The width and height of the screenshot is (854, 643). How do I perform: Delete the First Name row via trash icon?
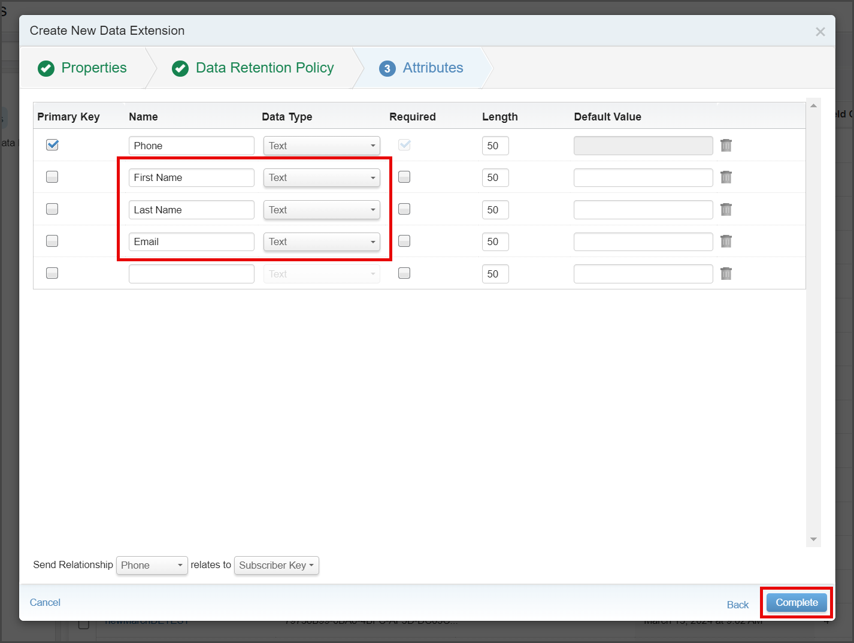tap(726, 177)
